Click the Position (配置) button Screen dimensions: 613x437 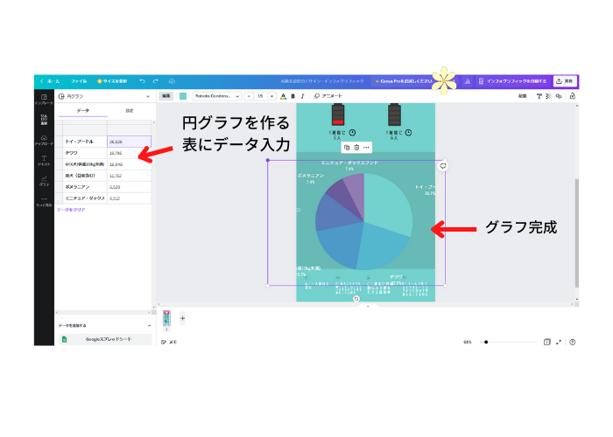[x=522, y=96]
